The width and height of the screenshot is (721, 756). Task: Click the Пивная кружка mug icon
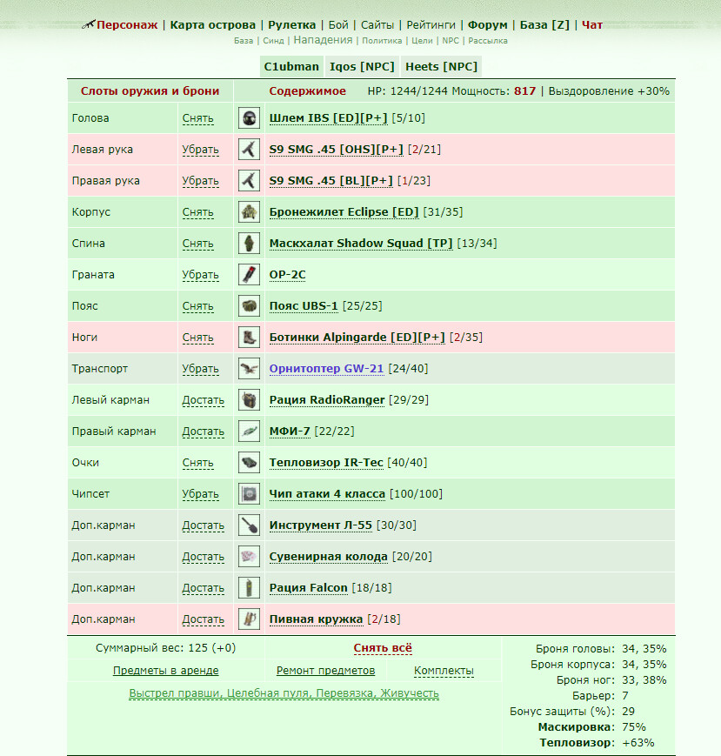click(x=249, y=619)
